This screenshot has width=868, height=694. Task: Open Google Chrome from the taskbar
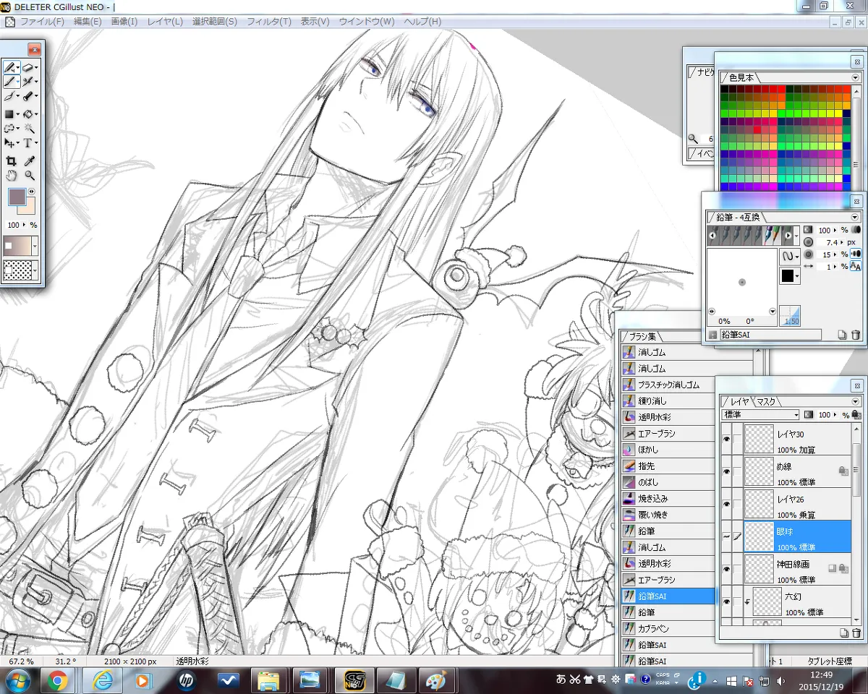pos(59,680)
